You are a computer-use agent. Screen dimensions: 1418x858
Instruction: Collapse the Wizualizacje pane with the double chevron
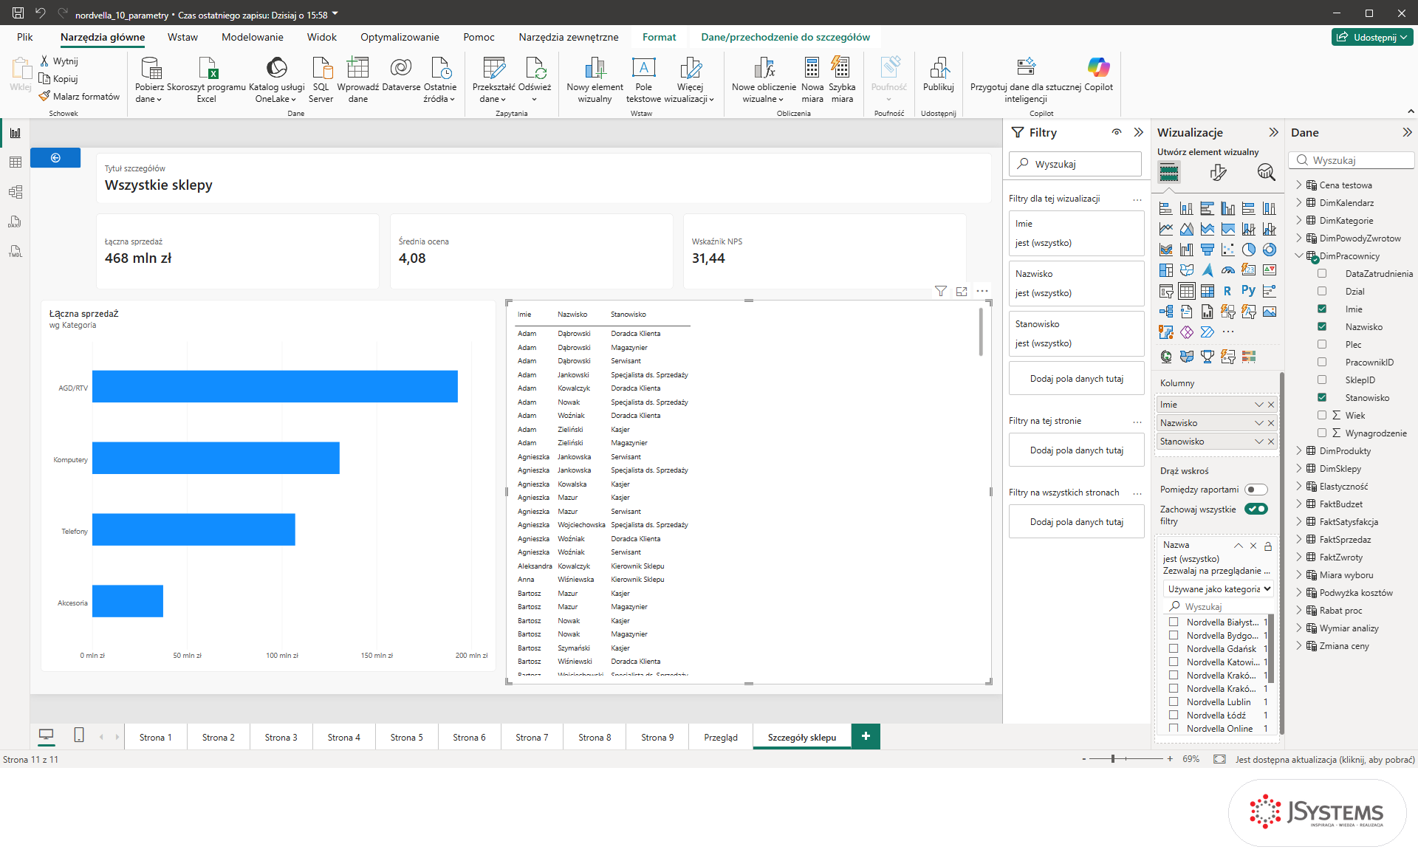1273,133
